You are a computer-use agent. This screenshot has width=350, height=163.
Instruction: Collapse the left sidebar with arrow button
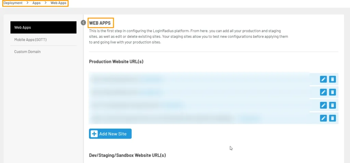[x=83, y=23]
